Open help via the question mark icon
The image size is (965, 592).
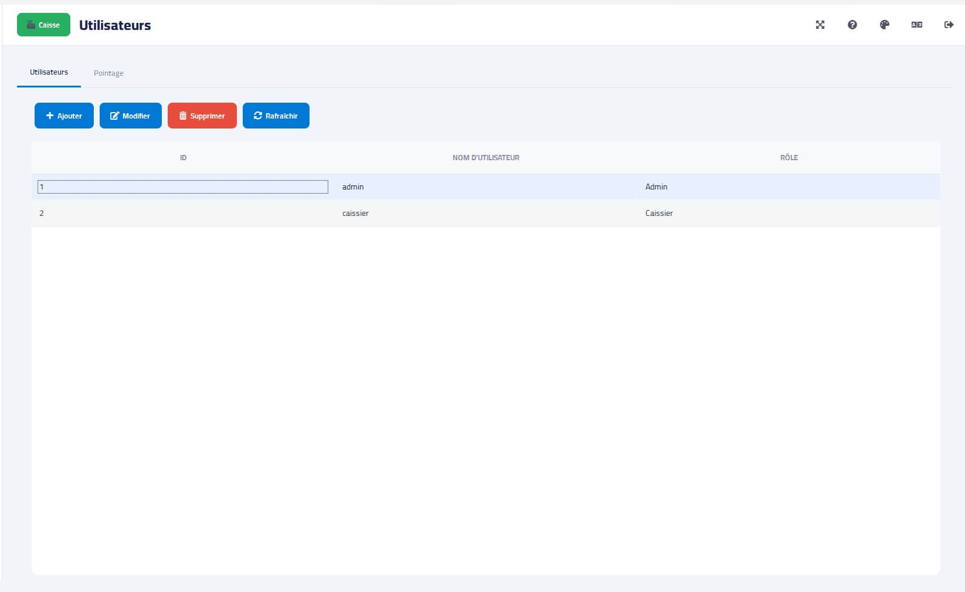pyautogui.click(x=852, y=25)
